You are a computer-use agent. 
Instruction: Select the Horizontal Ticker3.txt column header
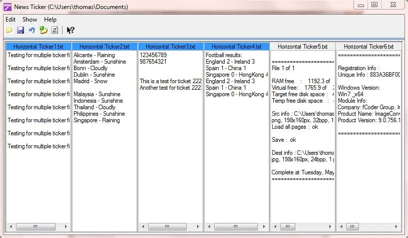click(170, 47)
